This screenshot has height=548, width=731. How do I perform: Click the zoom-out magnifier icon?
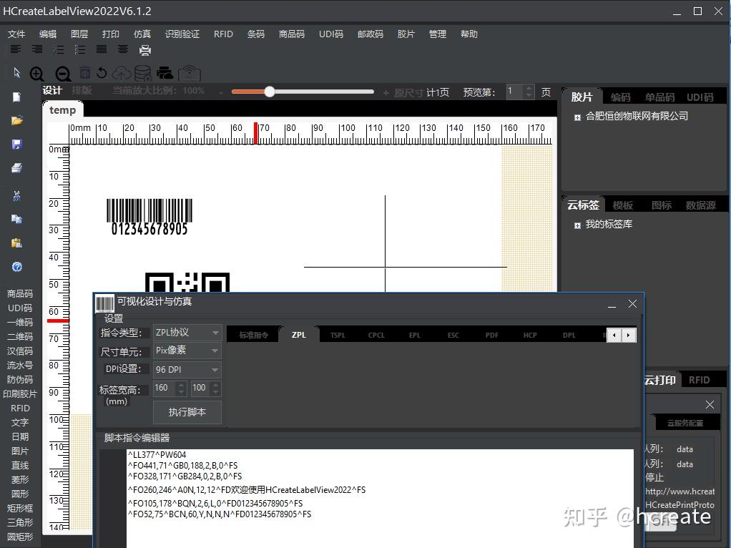(x=62, y=72)
